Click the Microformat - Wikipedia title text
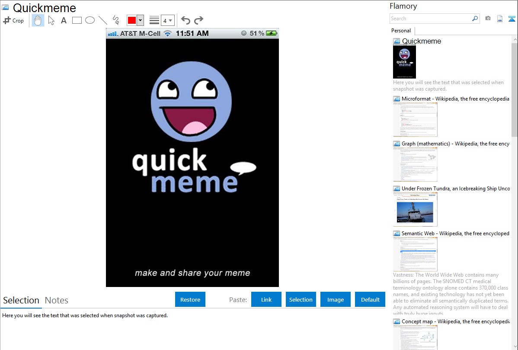518x350 pixels. (455, 99)
